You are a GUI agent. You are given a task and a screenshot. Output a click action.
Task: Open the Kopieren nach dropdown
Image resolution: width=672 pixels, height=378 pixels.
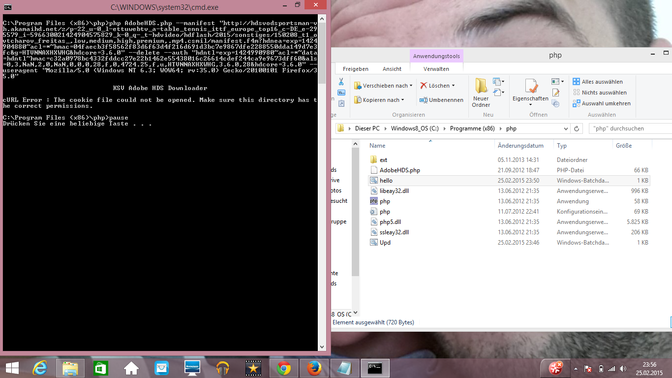tap(379, 100)
